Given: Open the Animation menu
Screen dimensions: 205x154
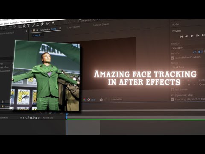Looking at the screenshot, I should (15, 23).
